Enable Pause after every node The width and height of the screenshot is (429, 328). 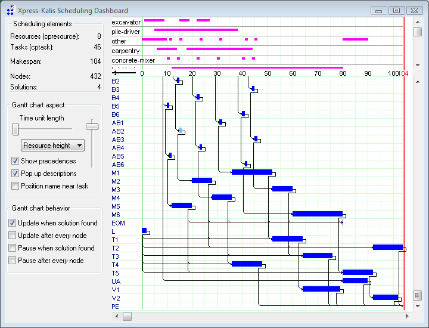[13, 261]
